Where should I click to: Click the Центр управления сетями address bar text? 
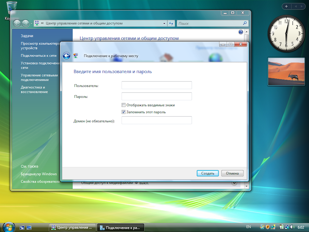coord(84,23)
